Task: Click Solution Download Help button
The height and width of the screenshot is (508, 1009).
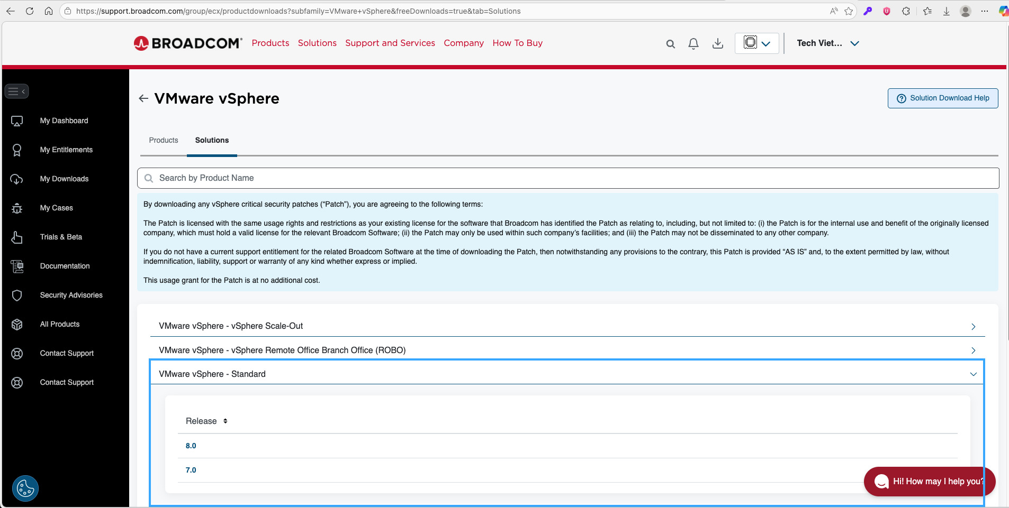Action: click(943, 98)
